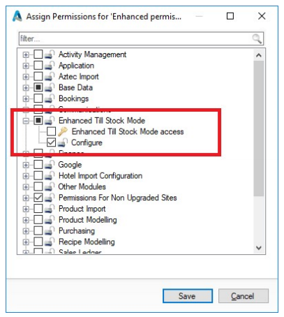
Task: Collapse the Enhanced Till Stock Mode node
Action: (x=26, y=121)
